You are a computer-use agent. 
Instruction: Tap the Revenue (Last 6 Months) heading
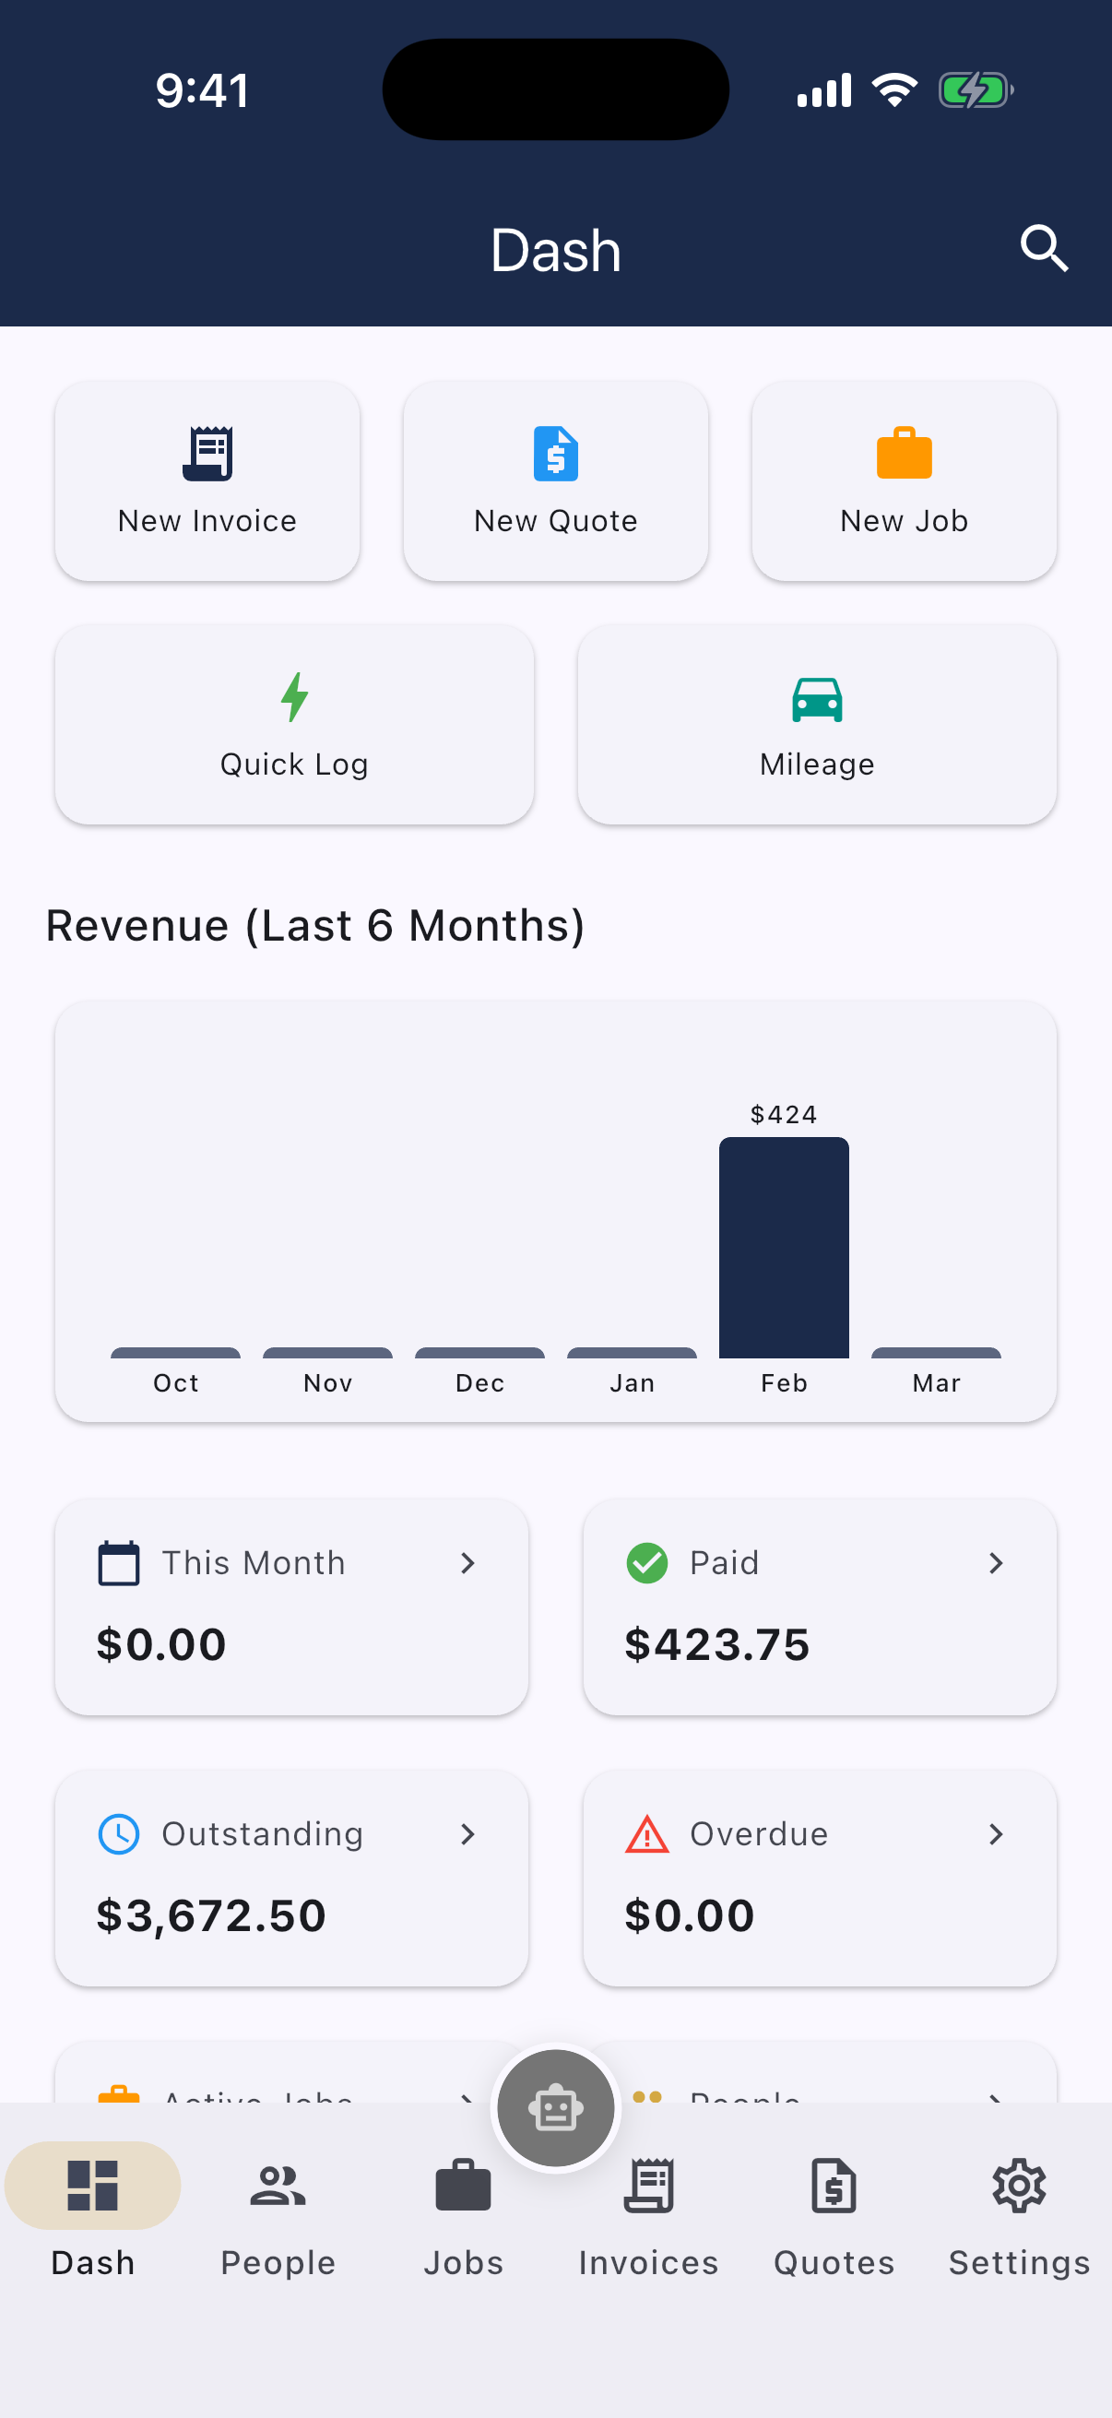click(315, 926)
